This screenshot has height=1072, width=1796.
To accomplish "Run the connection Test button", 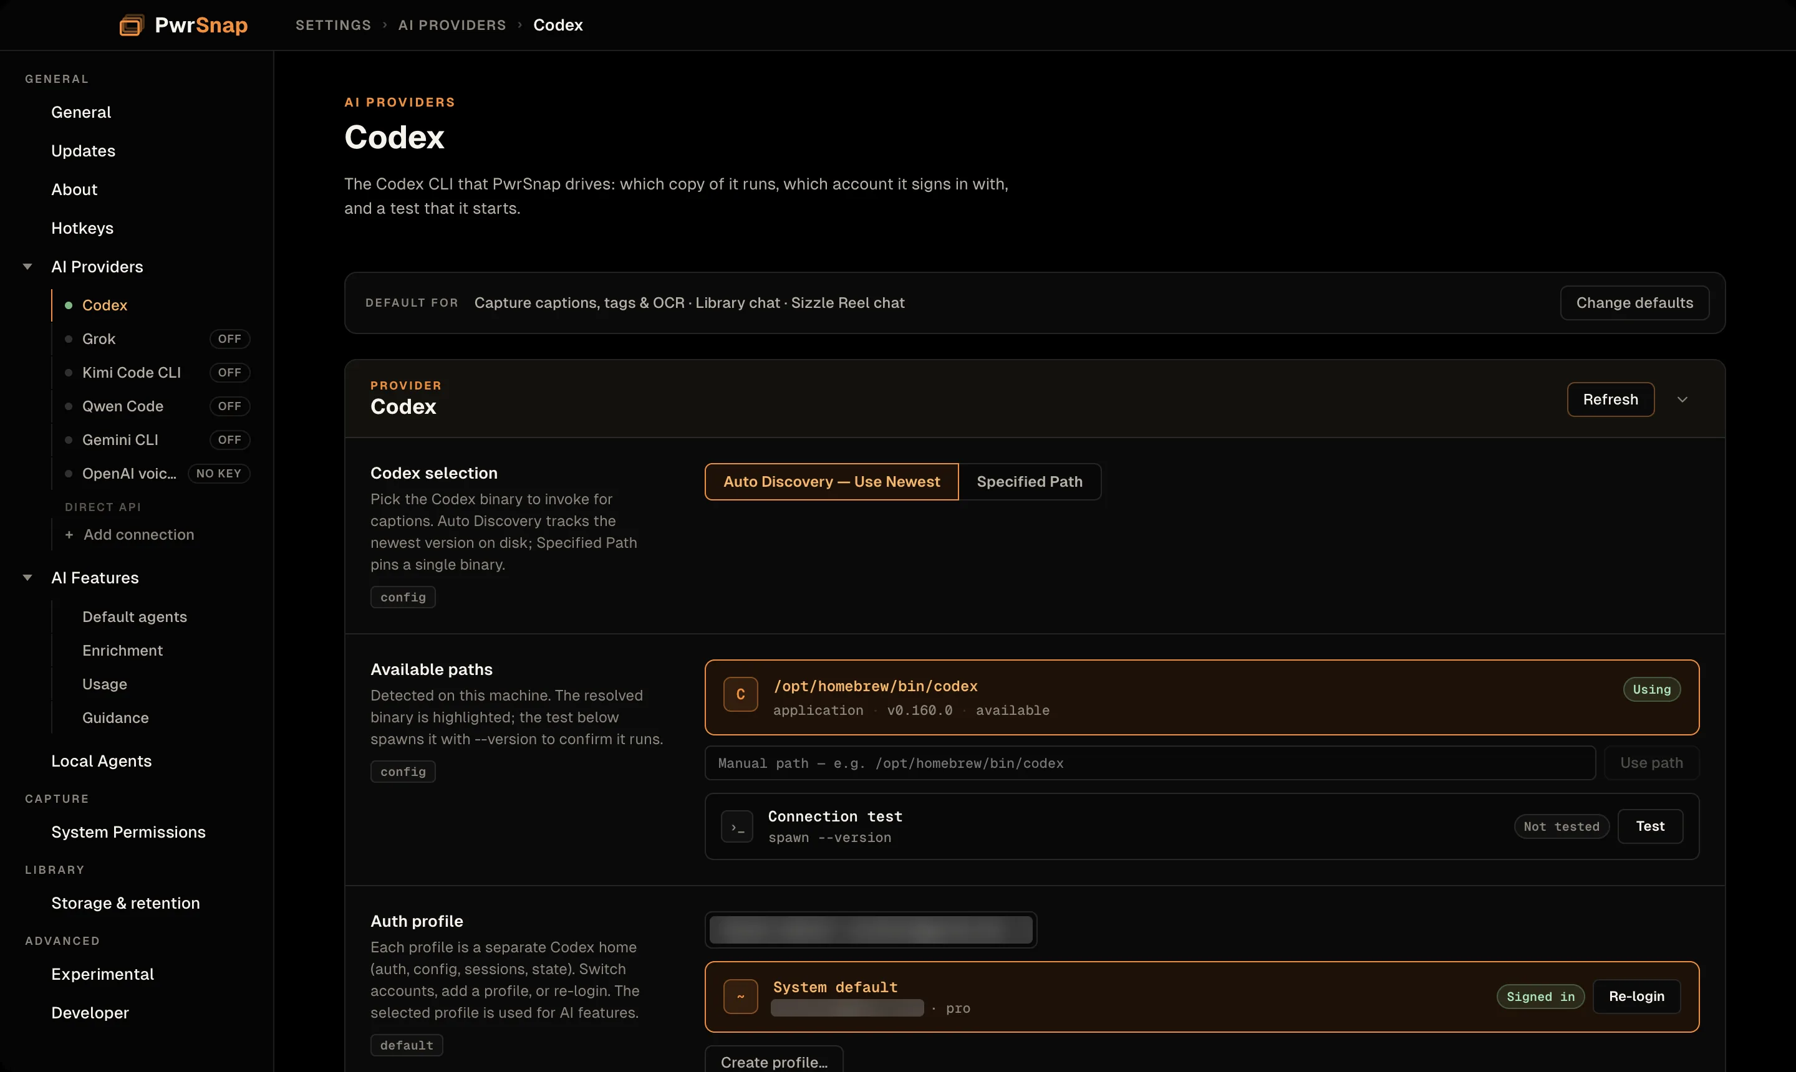I will click(x=1650, y=826).
